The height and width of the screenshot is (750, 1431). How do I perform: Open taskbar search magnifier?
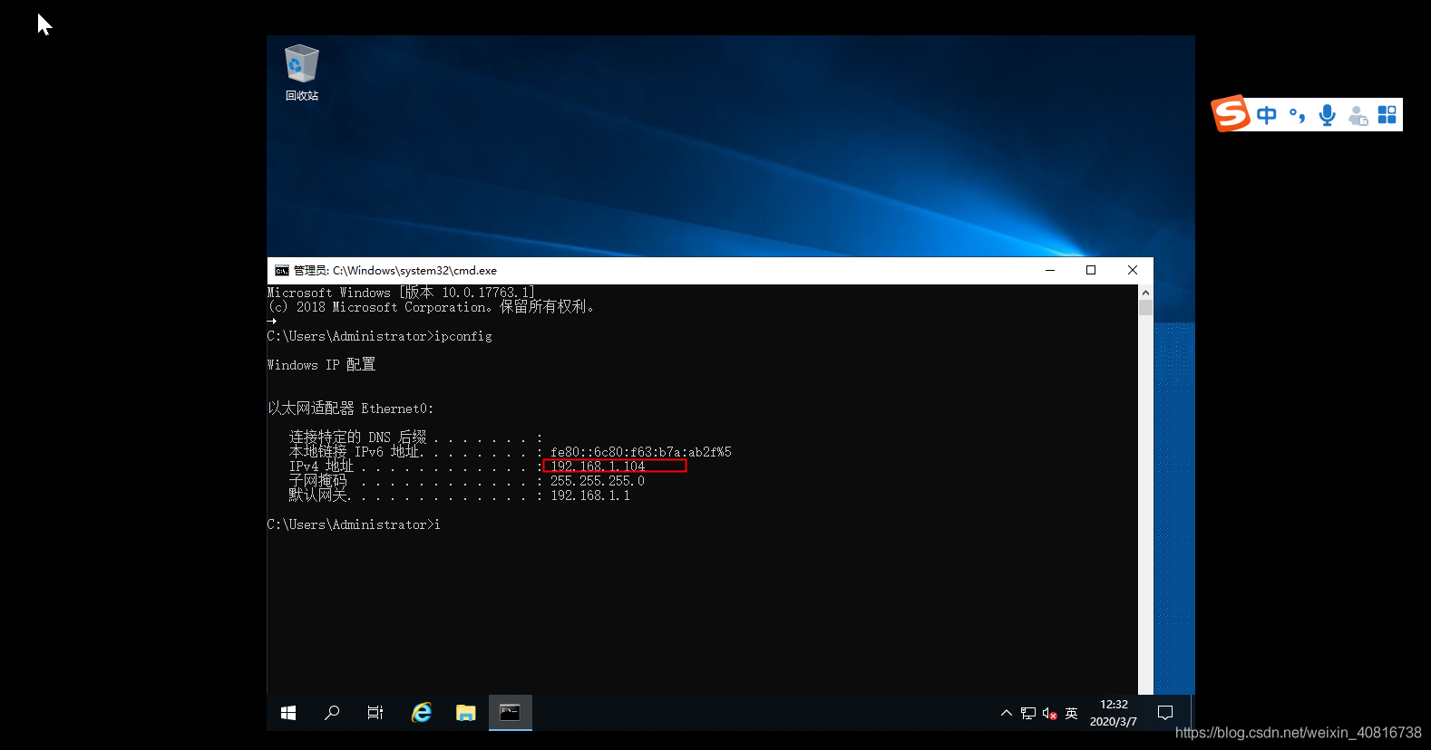click(x=332, y=713)
